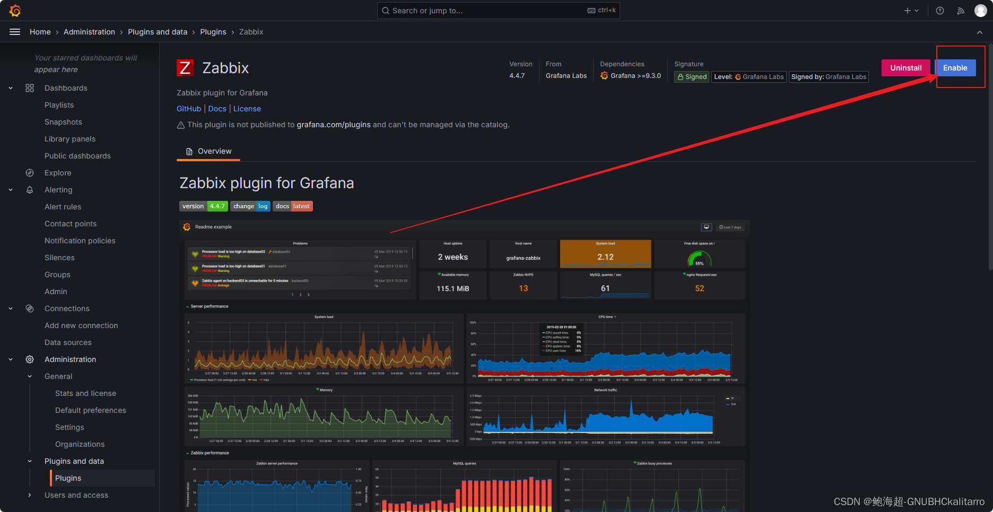
Task: Collapse the Administration section chevron
Action: point(11,359)
